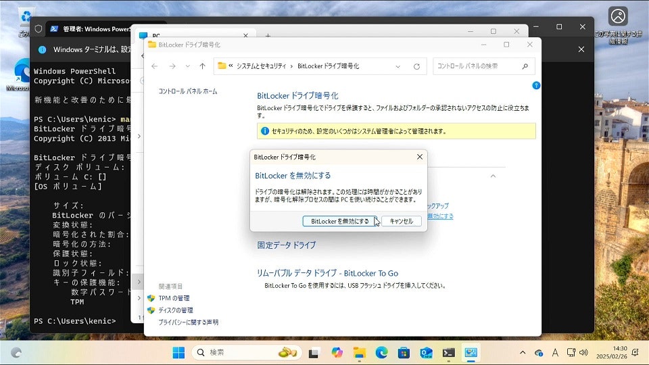Go up one level in Control Panel
Screen dimensions: 649x365
click(202, 66)
